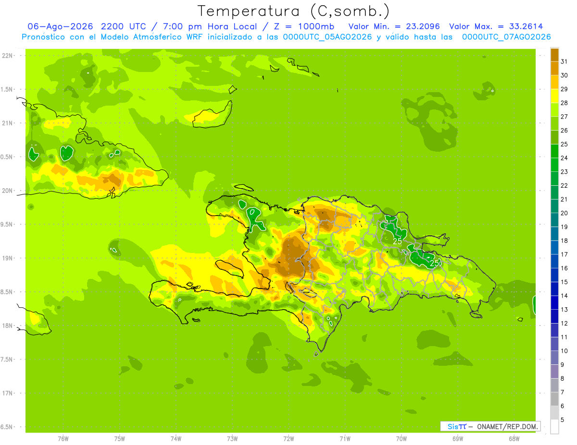Click the latitude label '20N'
This screenshot has height=445, width=577.
8,191
